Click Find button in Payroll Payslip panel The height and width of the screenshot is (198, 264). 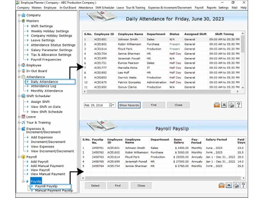[118, 185]
